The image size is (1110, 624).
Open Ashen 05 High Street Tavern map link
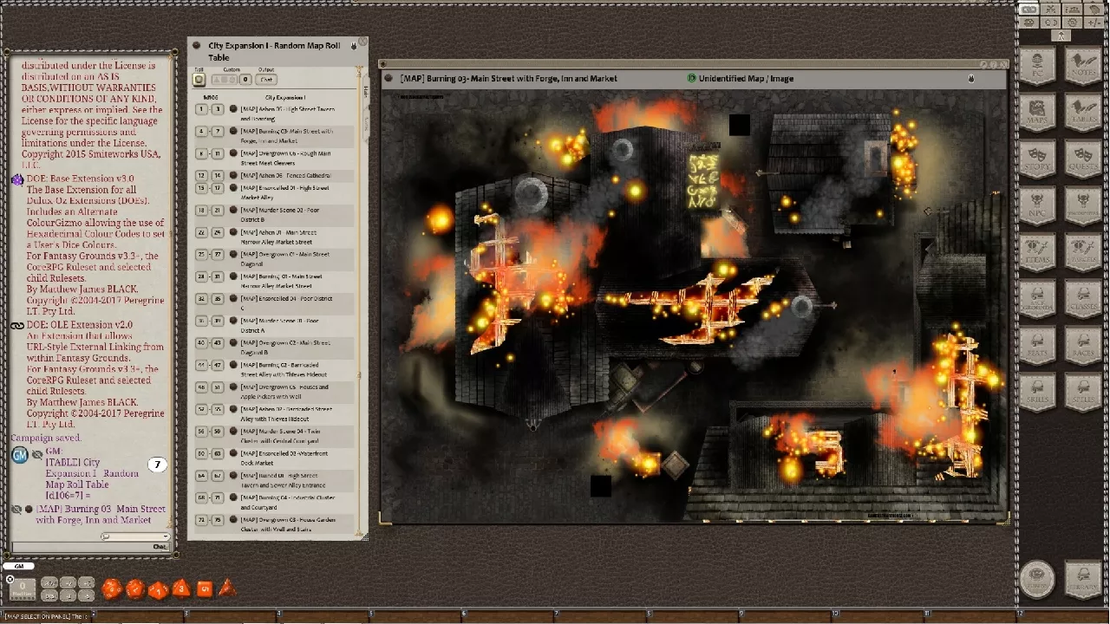click(x=235, y=109)
